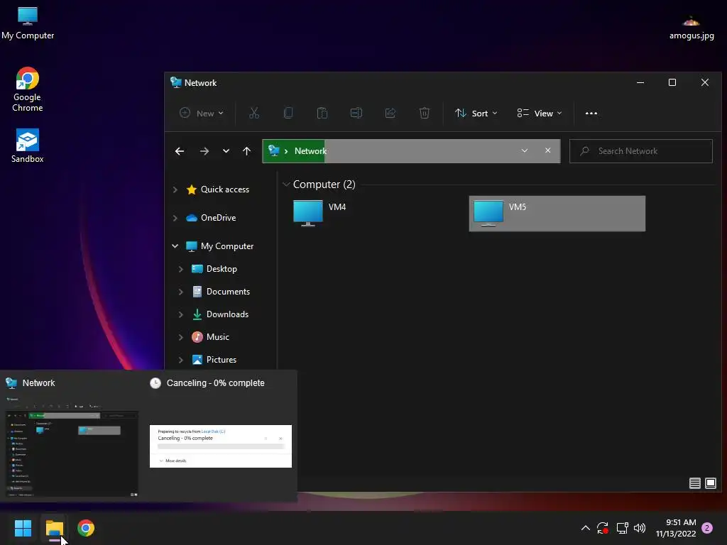Select the Canceling - 0% complete preview thumbnail
This screenshot has width=727, height=545.
(x=221, y=446)
